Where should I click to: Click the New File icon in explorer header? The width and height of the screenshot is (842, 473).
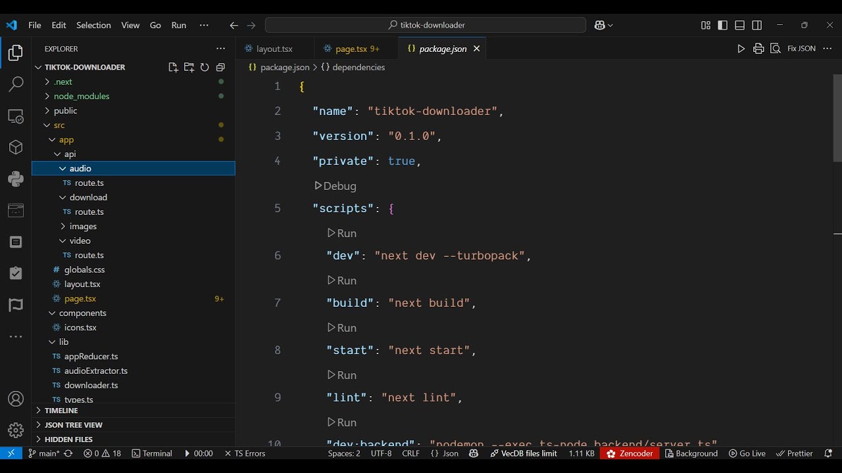pyautogui.click(x=173, y=67)
